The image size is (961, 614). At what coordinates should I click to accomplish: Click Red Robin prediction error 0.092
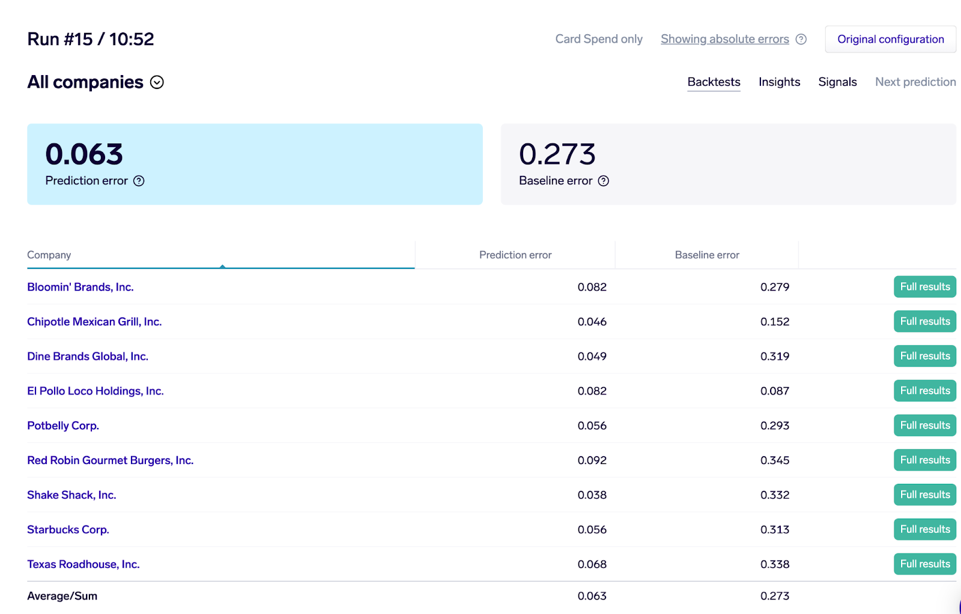point(592,460)
